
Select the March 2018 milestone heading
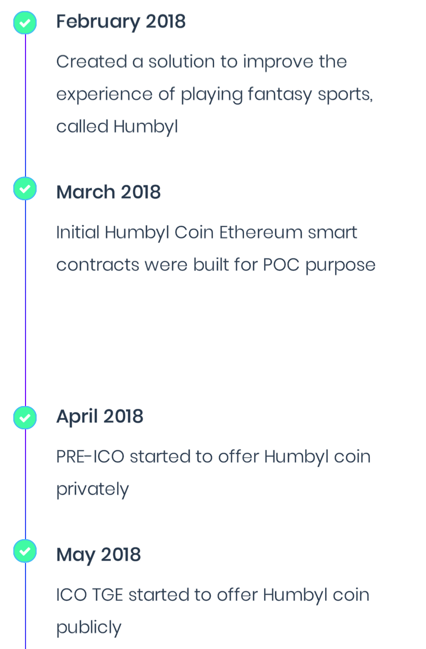(x=108, y=192)
